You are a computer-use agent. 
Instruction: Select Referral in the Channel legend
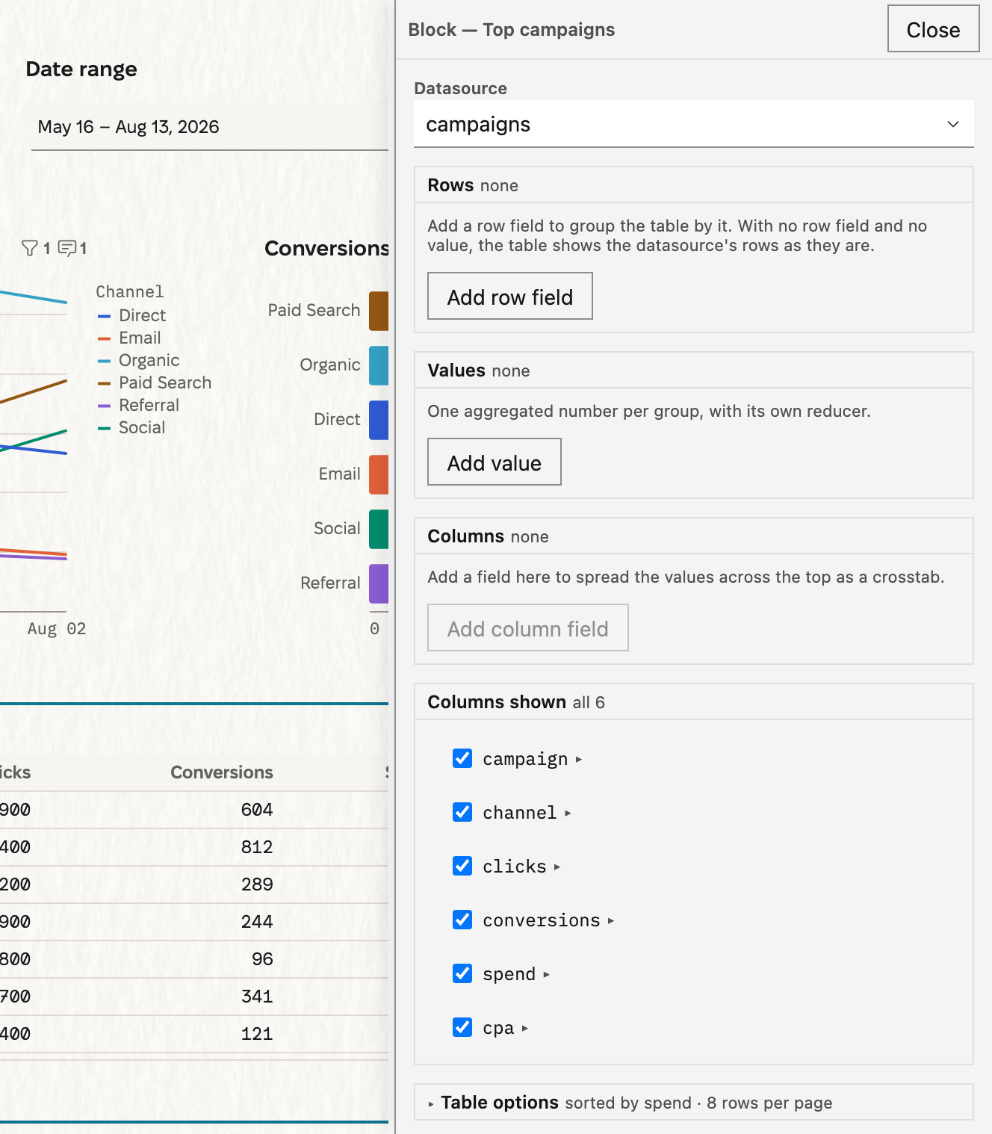[139, 405]
